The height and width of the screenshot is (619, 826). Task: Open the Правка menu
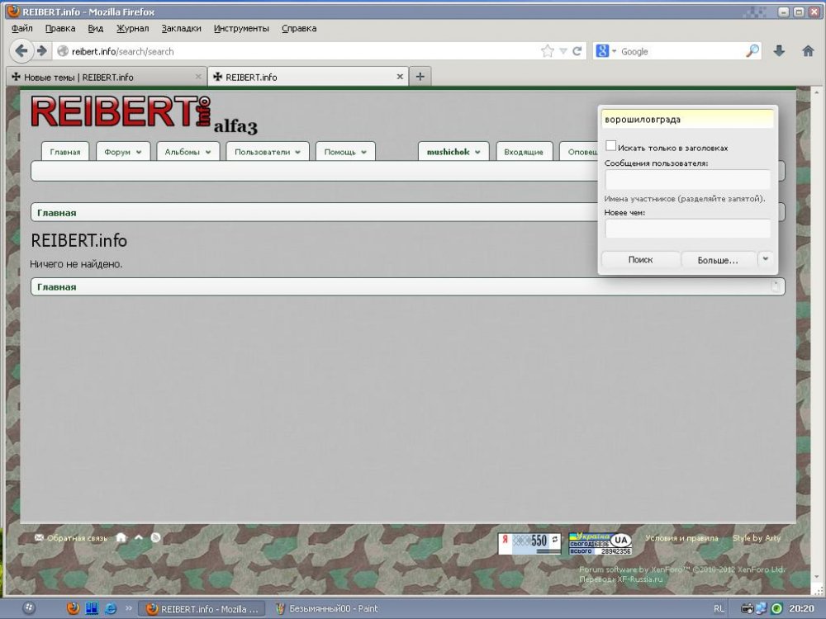[60, 28]
